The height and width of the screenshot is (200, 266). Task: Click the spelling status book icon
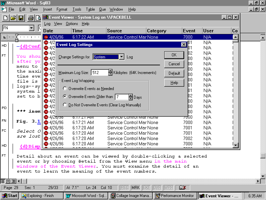point(182,188)
